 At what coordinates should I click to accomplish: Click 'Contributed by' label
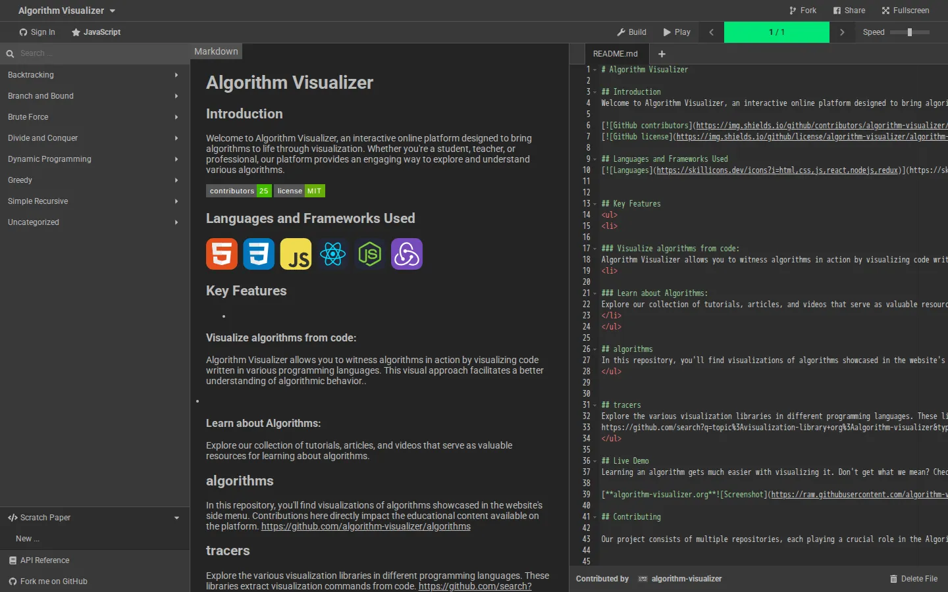click(x=602, y=579)
